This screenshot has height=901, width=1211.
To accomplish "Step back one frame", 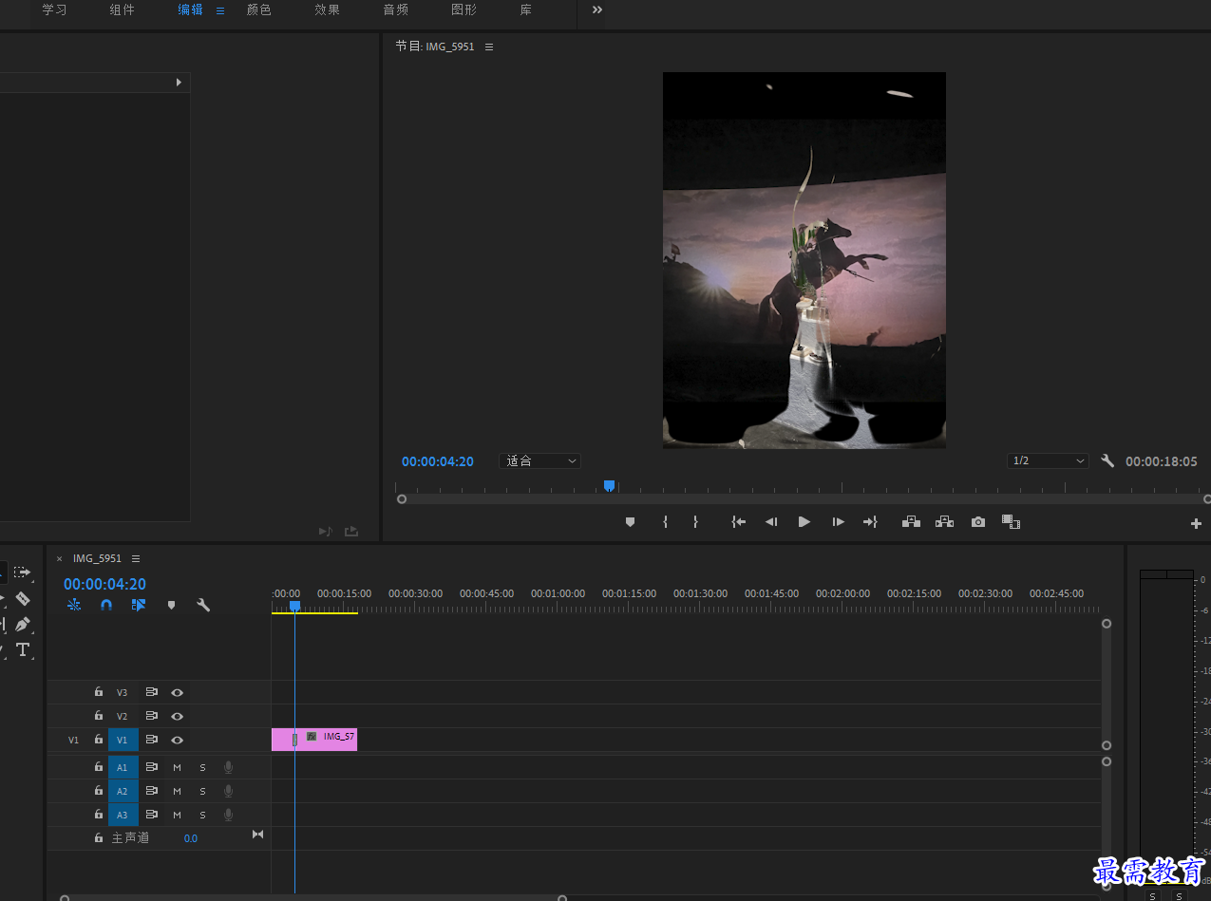I will (x=771, y=522).
